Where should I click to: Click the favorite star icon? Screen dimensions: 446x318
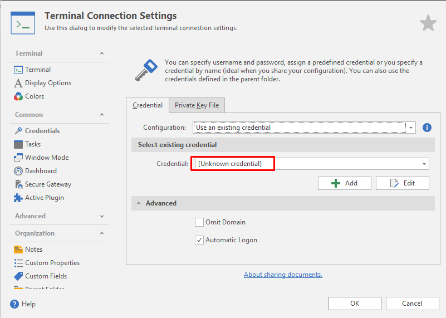(x=428, y=23)
